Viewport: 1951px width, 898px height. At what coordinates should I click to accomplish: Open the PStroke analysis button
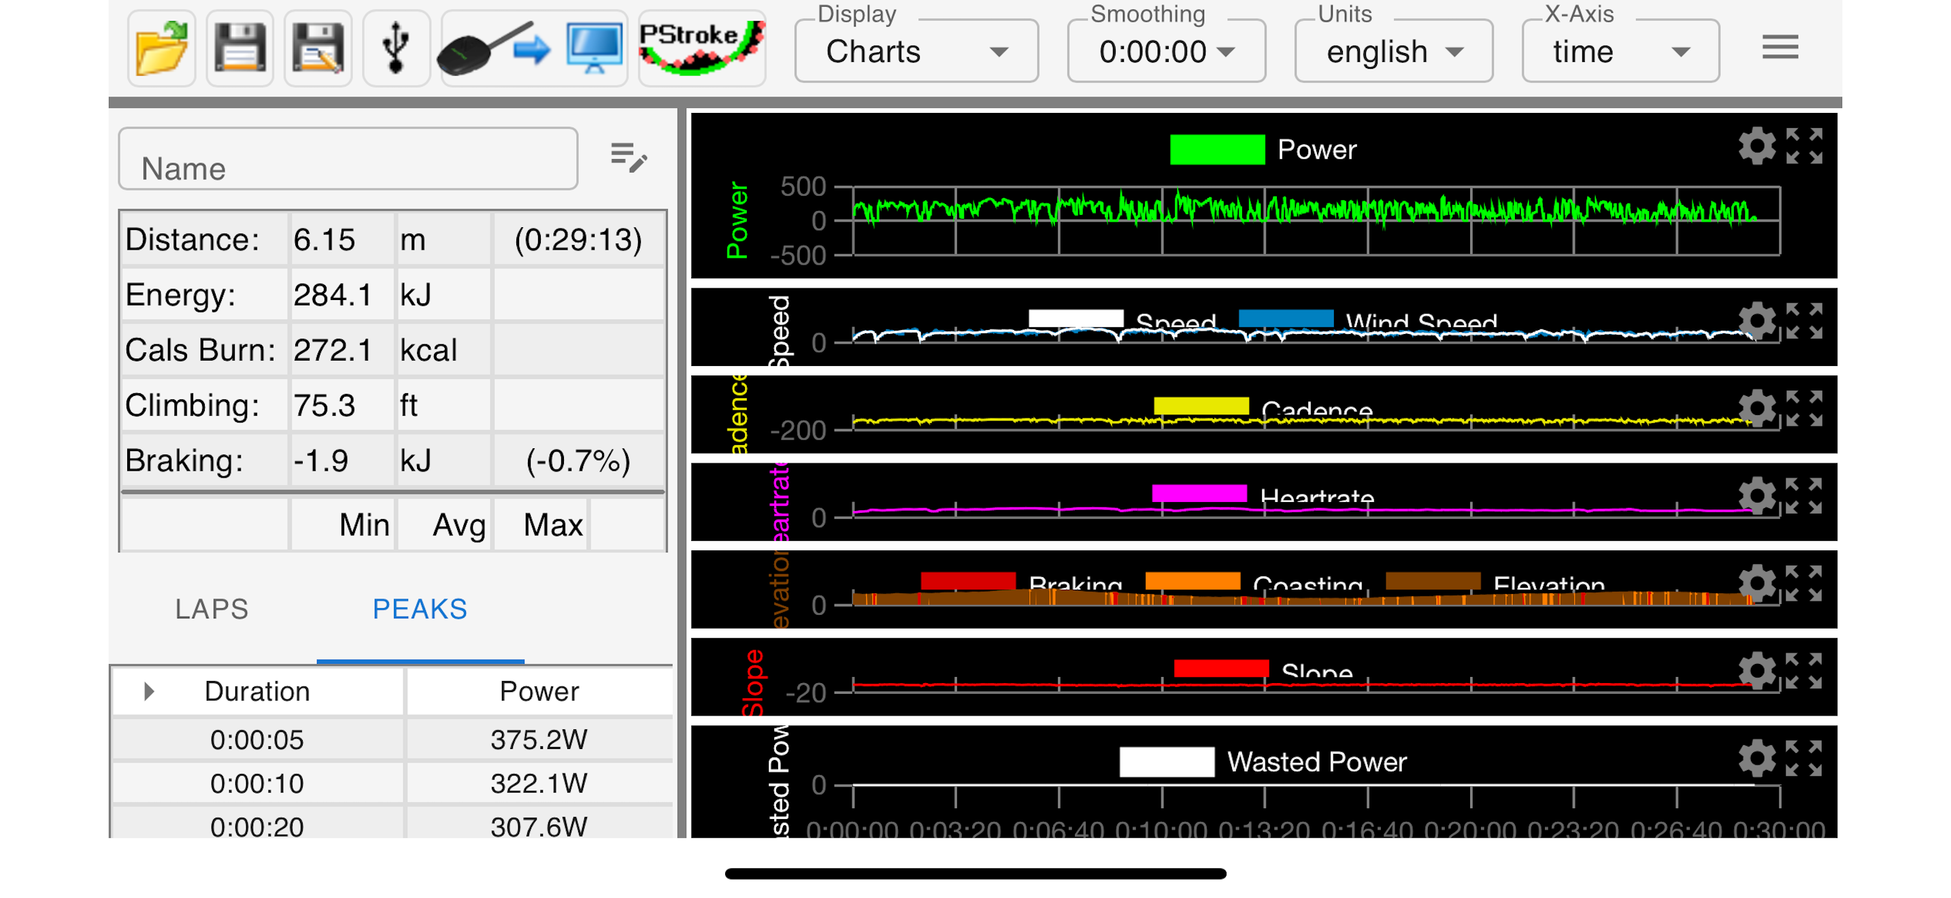702,48
